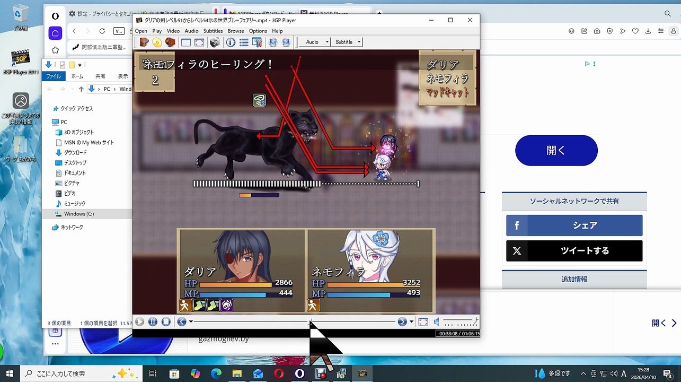Click the fullscreen toolbar icon with red arrows

point(199,42)
